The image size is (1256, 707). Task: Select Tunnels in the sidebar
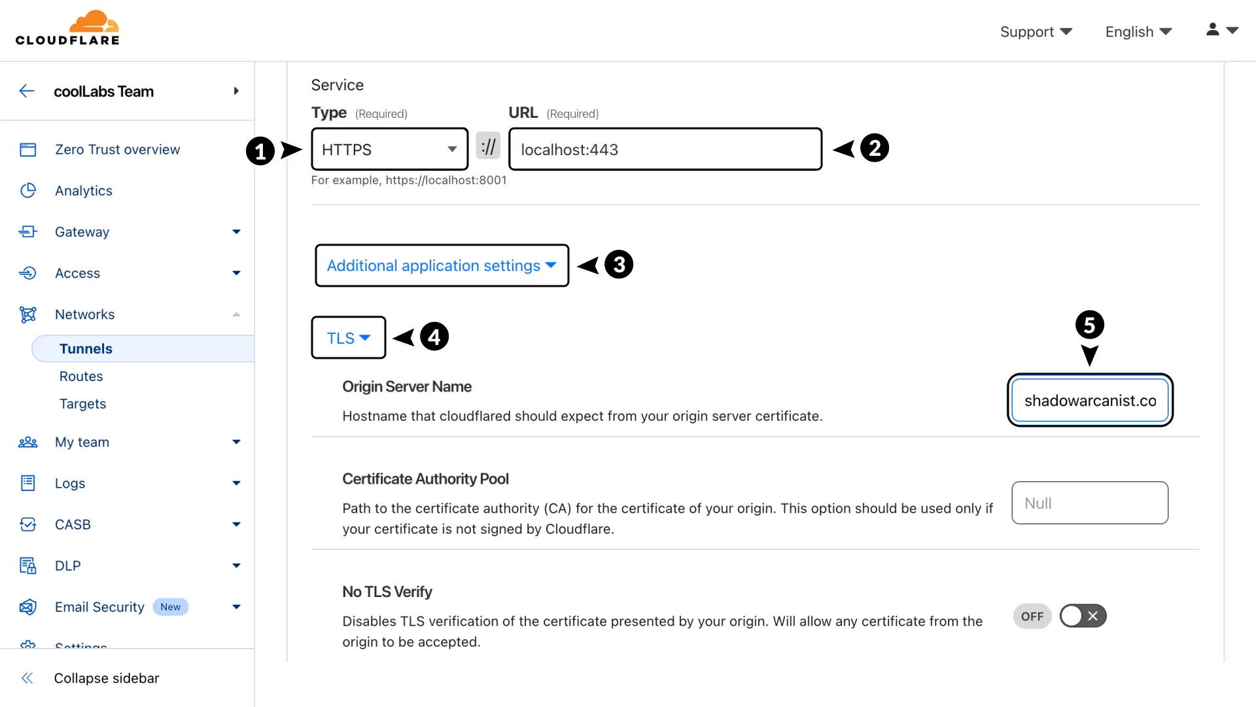(x=86, y=349)
